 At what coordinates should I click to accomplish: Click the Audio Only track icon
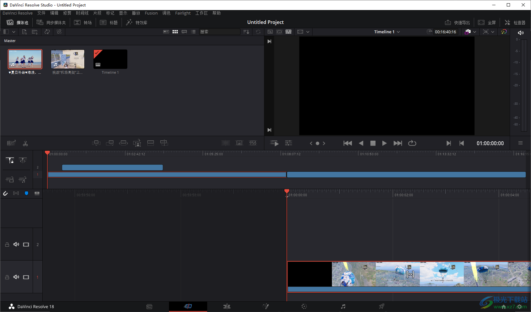click(23, 179)
